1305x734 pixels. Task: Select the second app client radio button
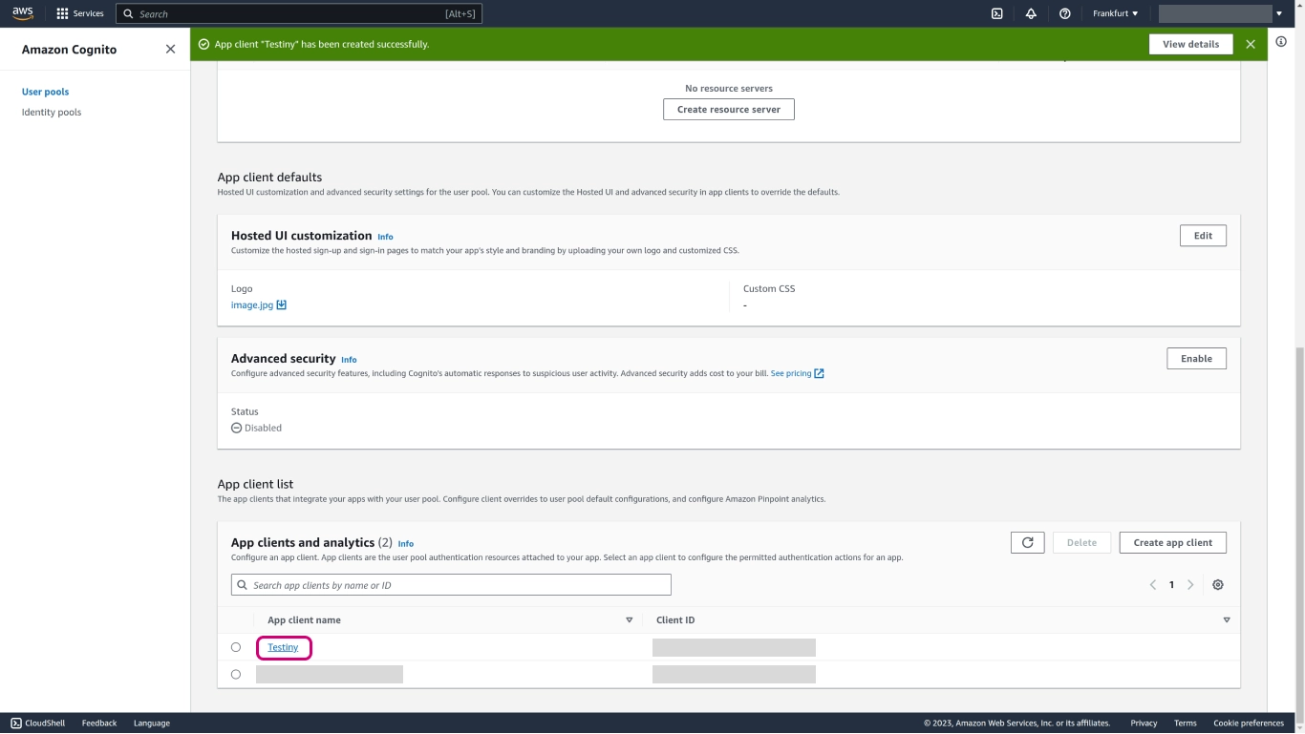(x=236, y=674)
